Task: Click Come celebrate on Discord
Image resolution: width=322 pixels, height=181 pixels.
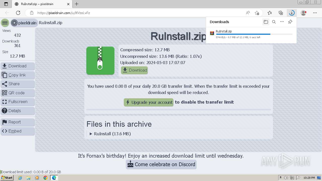Action: 161,164
